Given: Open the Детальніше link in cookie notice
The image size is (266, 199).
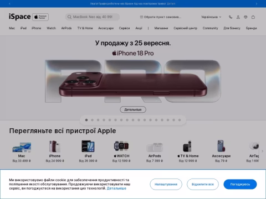Looking at the screenshot, I should [x=116, y=188].
